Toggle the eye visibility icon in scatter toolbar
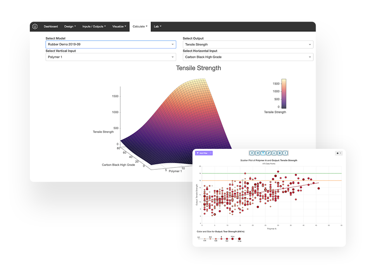 click(x=258, y=153)
